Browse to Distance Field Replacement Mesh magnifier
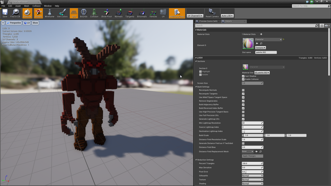Viewport: 331px width, 186px height. click(x=261, y=152)
